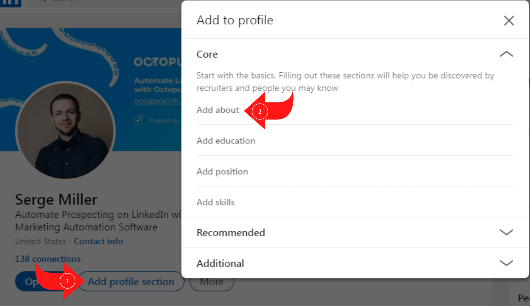
Task: Click the numbered marker labeled 2
Action: (260, 112)
